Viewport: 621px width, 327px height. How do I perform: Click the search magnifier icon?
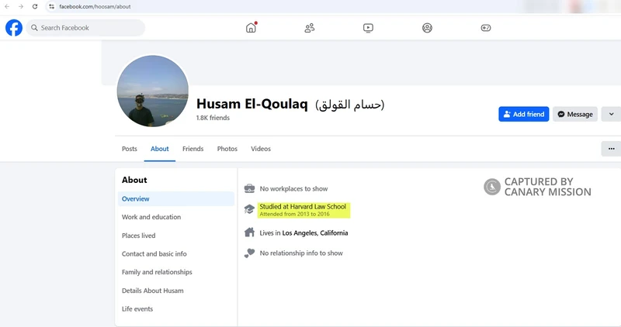tap(34, 28)
